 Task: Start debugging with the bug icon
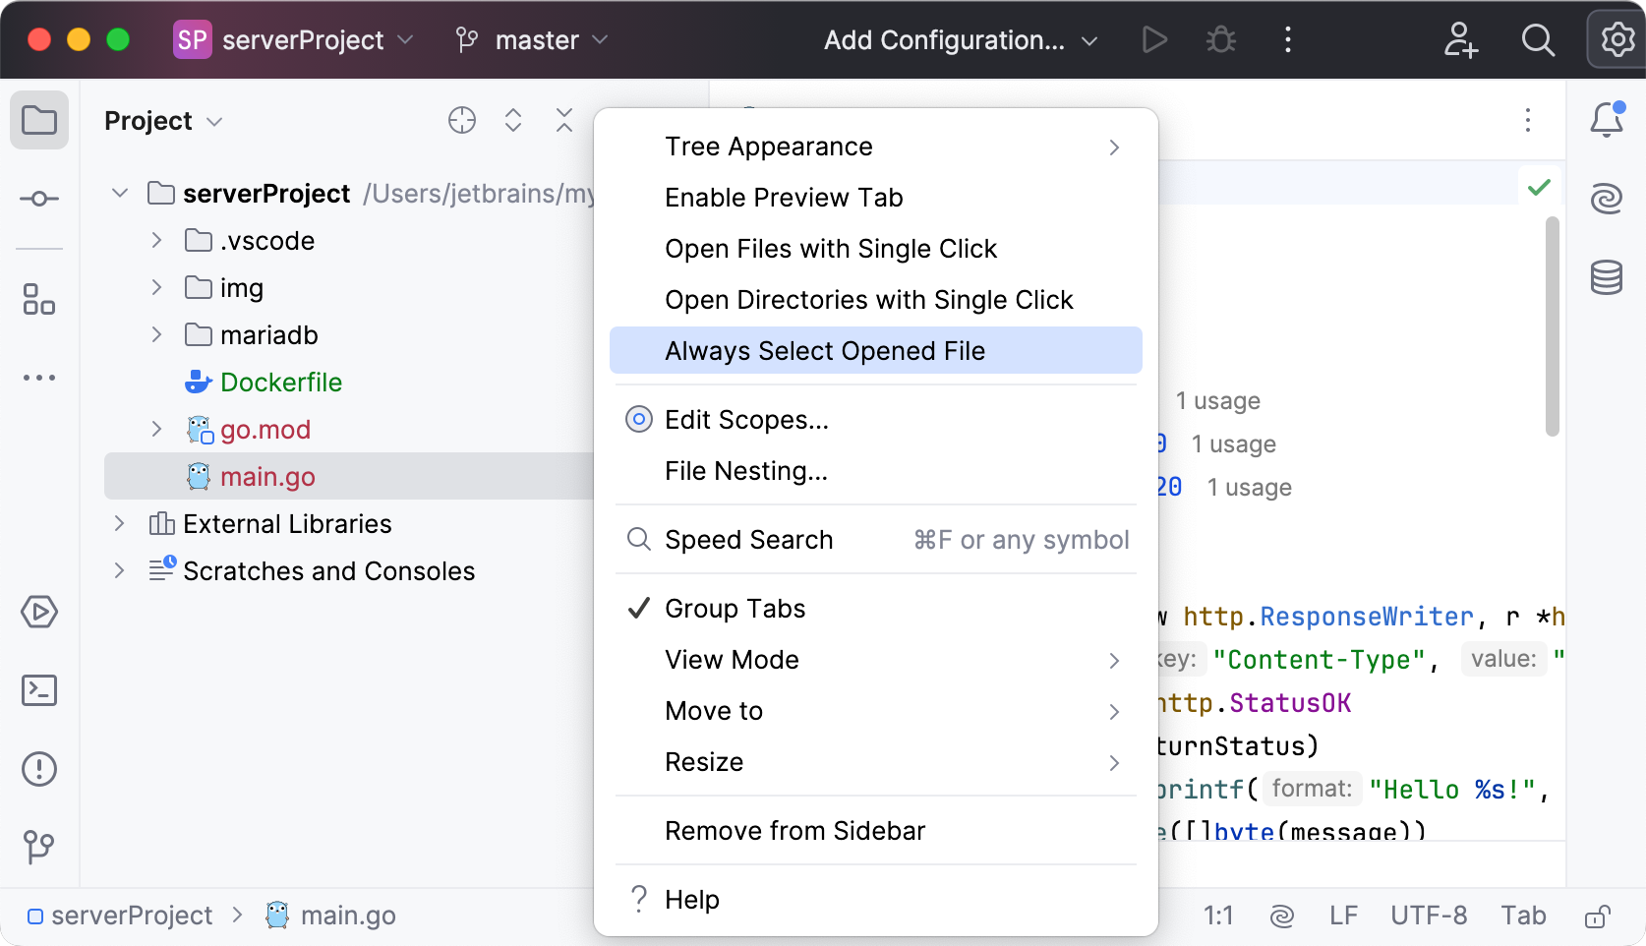tap(1220, 40)
